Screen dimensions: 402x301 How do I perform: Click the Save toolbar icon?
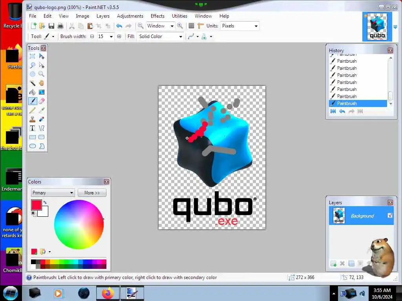(51, 26)
